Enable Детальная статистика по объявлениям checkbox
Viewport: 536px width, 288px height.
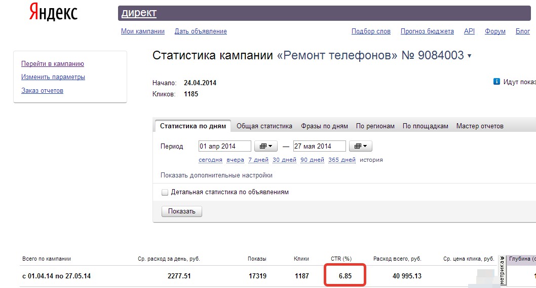pyautogui.click(x=165, y=192)
